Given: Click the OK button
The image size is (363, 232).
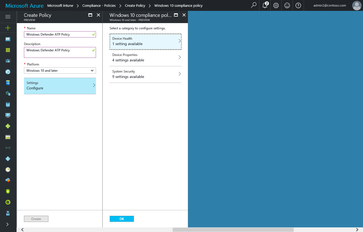Looking at the screenshot, I should click(x=122, y=219).
